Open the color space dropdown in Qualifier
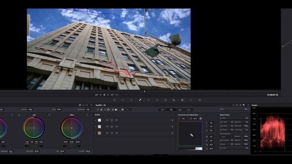 (x=128, y=110)
